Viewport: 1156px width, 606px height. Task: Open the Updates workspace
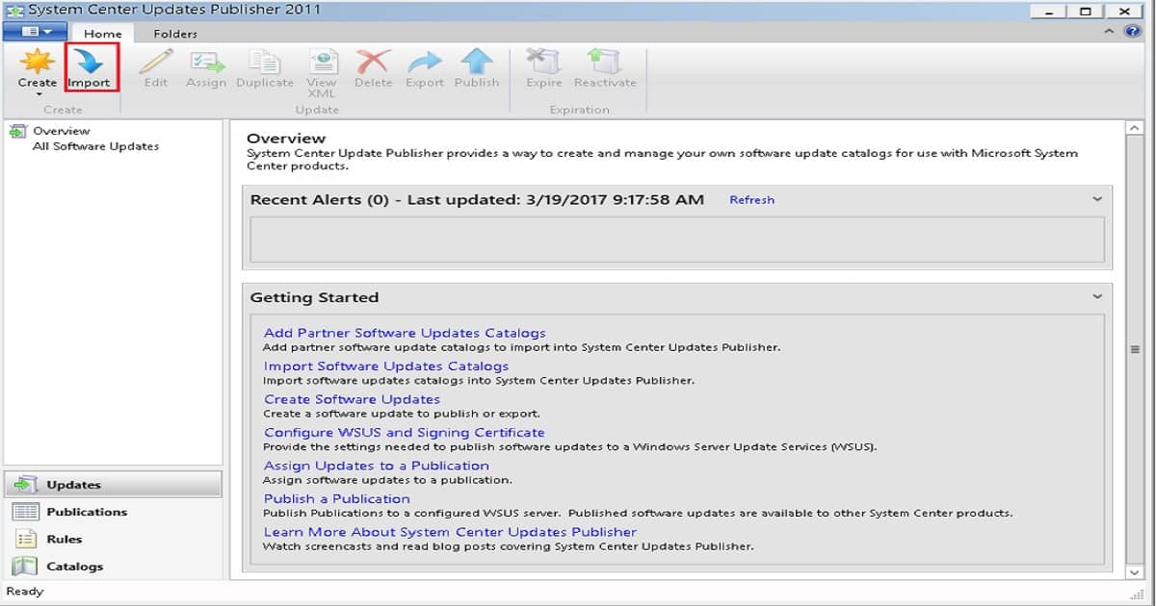113,485
